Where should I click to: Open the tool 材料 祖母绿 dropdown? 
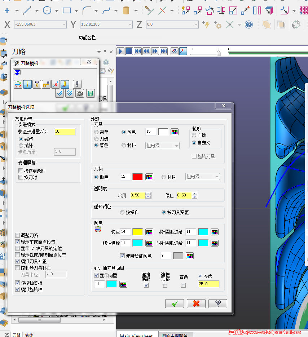pos(162,146)
